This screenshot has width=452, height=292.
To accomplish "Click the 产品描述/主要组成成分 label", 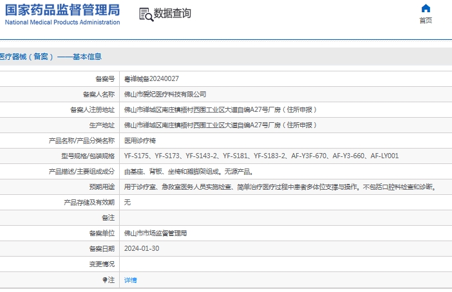I will point(82,172).
